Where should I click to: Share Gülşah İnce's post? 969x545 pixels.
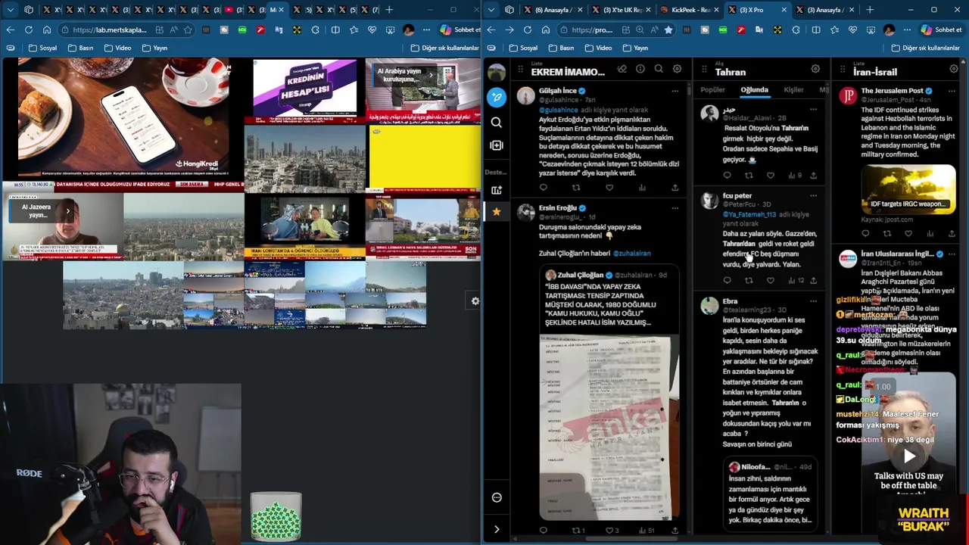[675, 188]
